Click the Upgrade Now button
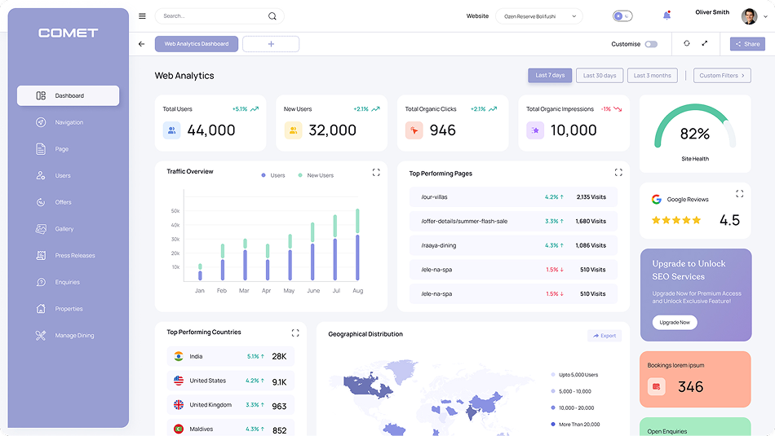Viewport: 775px width, 436px height. [675, 322]
